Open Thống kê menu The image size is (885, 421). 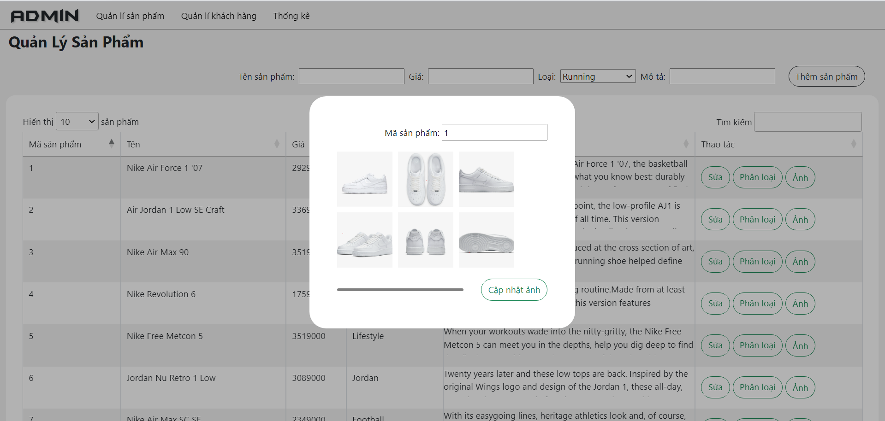291,16
